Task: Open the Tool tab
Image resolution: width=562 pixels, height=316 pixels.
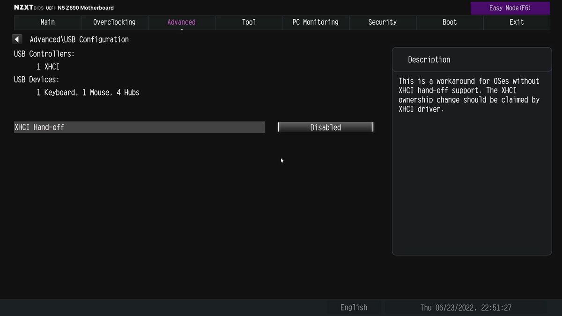Action: pos(249,22)
